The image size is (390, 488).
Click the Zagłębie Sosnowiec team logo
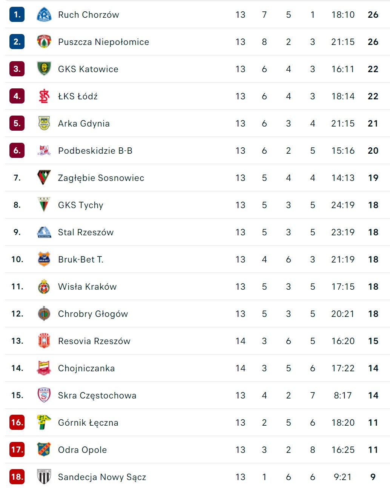coord(44,178)
